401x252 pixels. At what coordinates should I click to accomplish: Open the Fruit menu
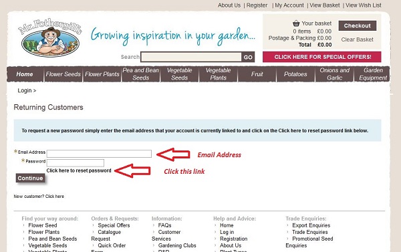pyautogui.click(x=257, y=74)
